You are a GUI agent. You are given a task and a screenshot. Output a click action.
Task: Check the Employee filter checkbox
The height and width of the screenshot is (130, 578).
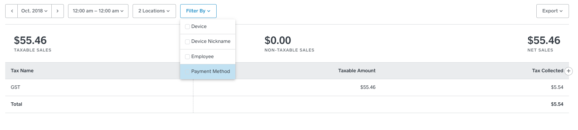187,57
